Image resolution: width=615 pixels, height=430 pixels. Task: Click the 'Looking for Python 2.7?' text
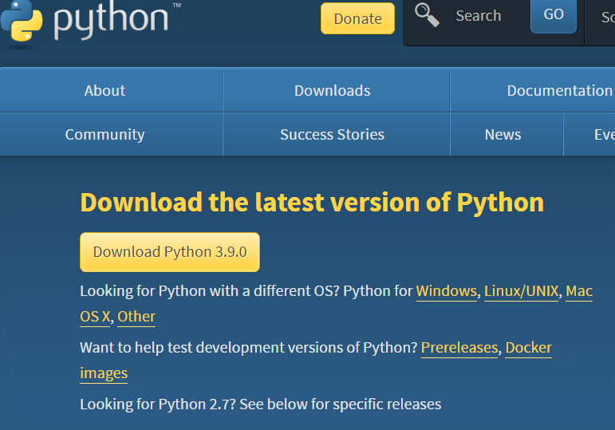click(x=158, y=404)
